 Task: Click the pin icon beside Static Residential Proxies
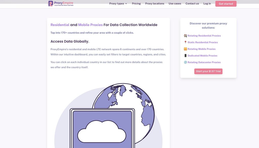185,42
